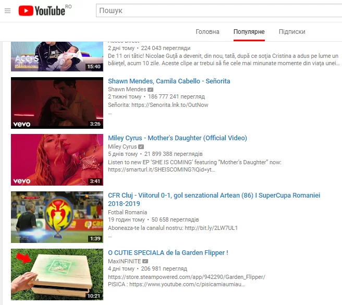342x305 pixels.
Task: Click Miley Cyrus verified badge icon
Action: tap(141, 147)
